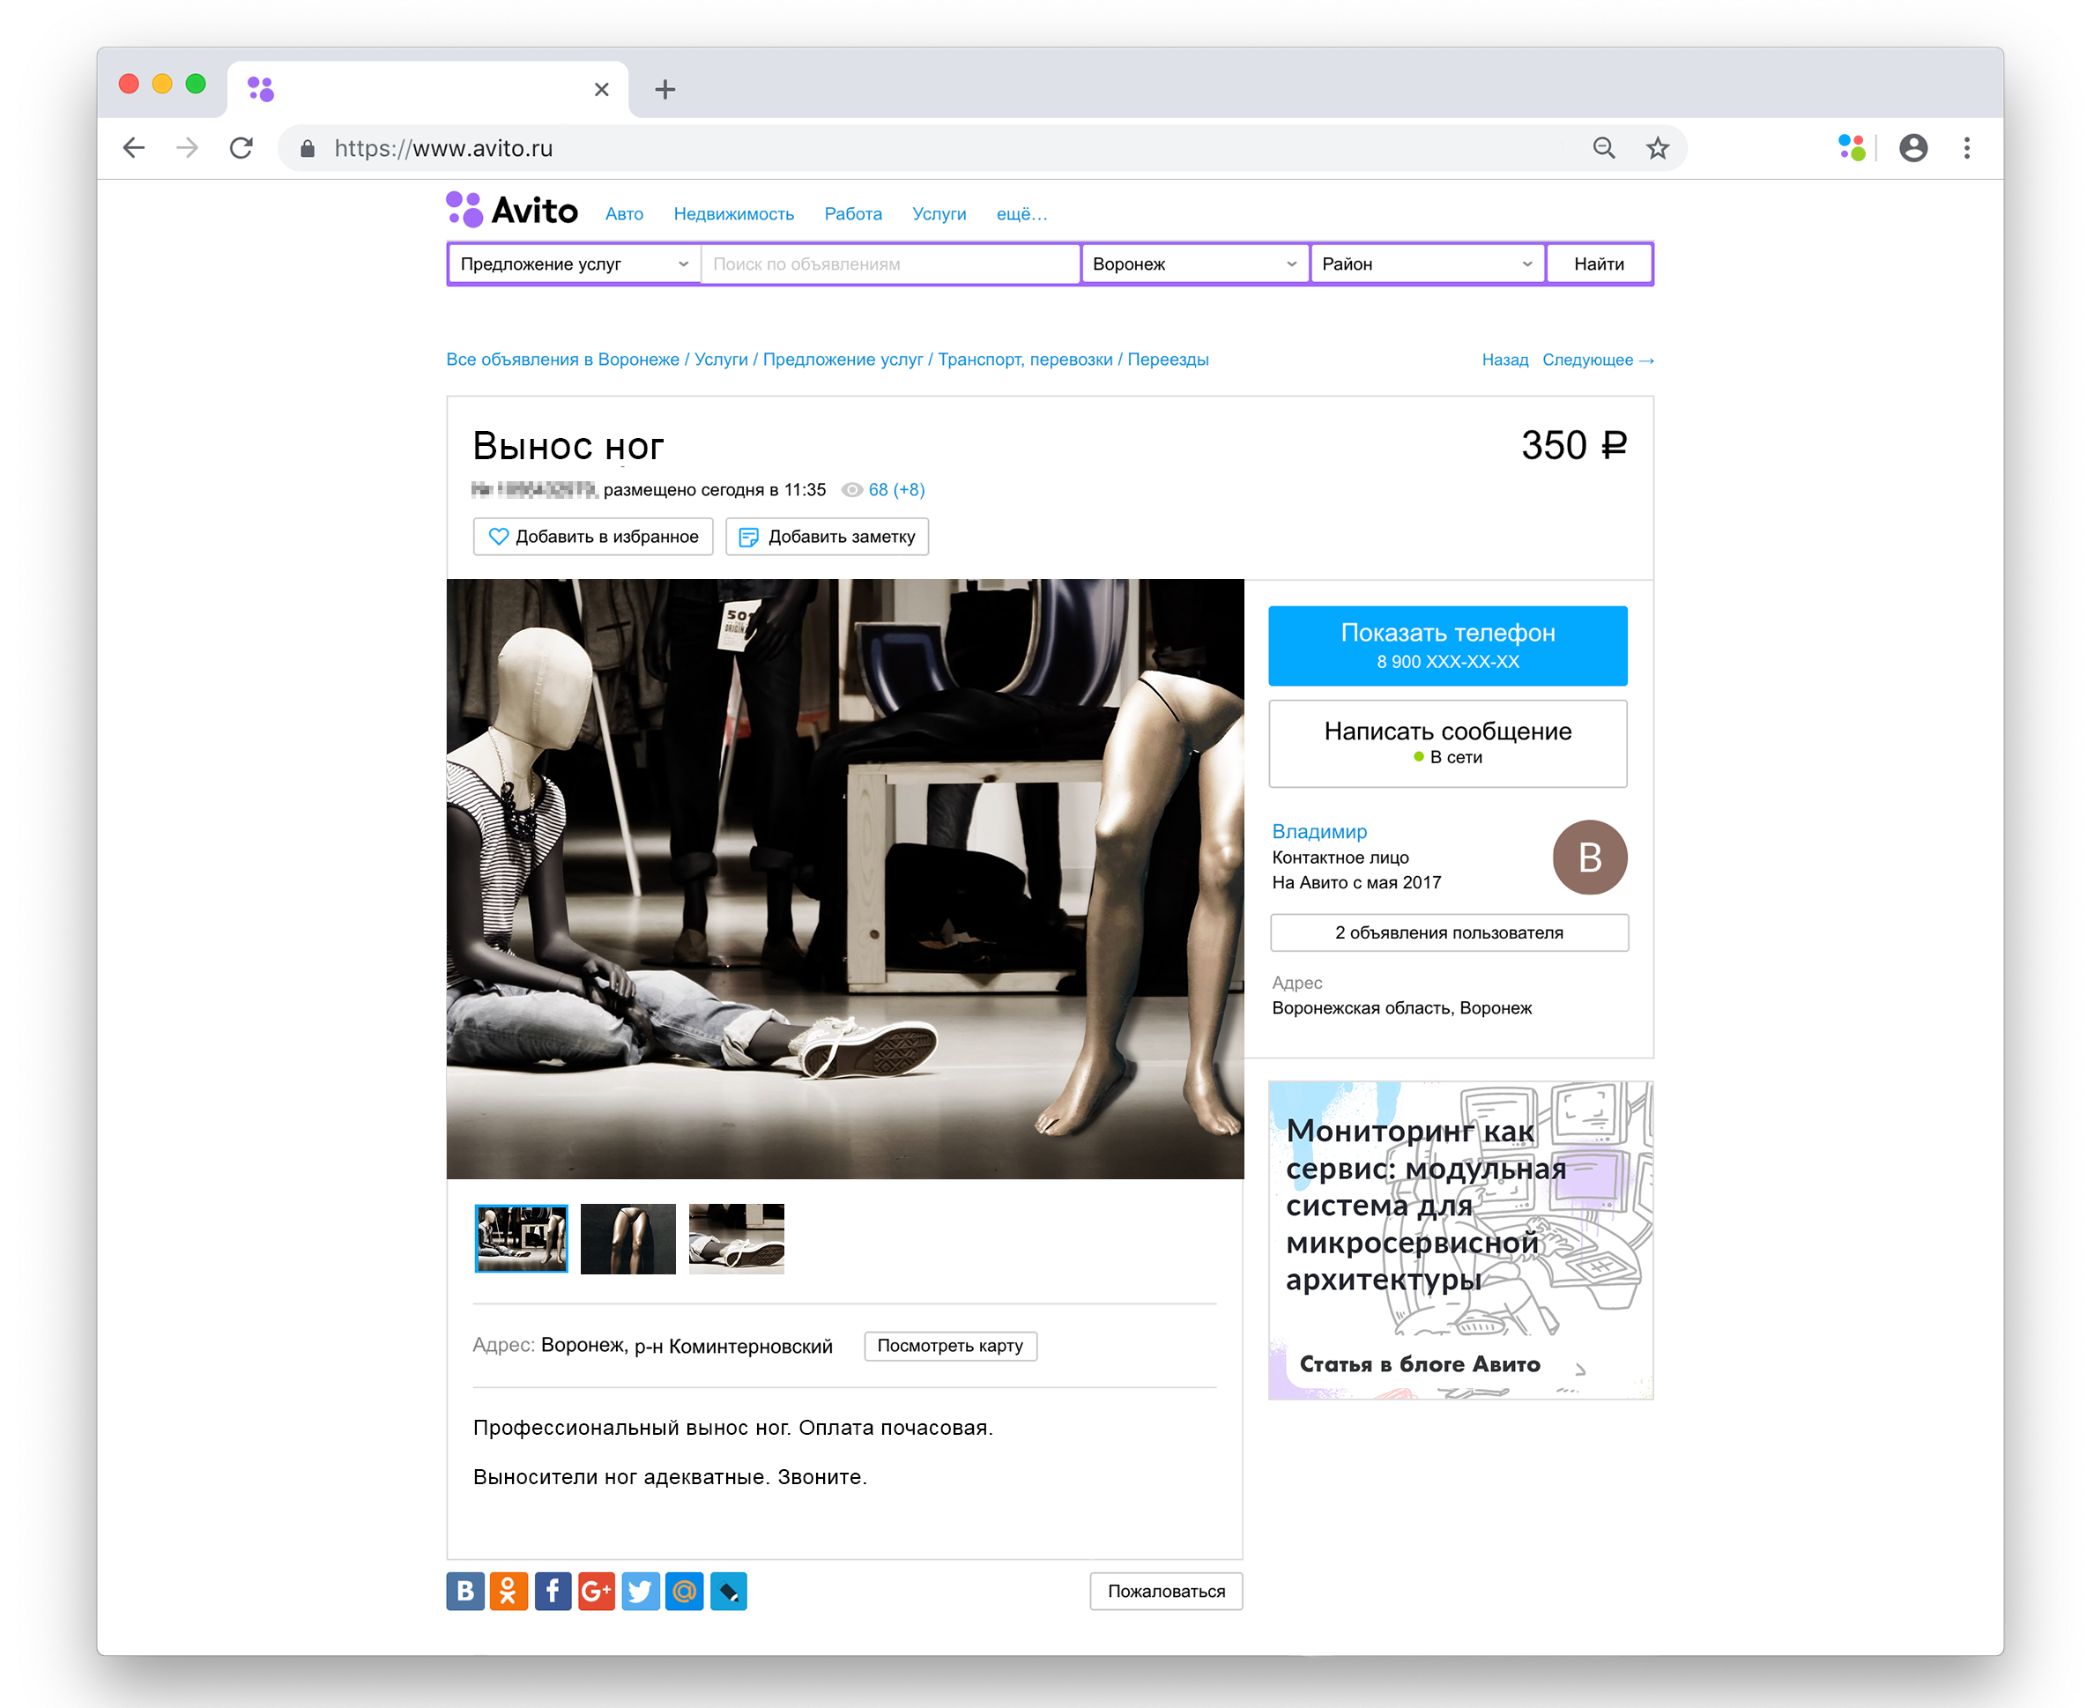2094x1708 pixels.
Task: Click the zoom magnifier in address bar
Action: [1604, 149]
